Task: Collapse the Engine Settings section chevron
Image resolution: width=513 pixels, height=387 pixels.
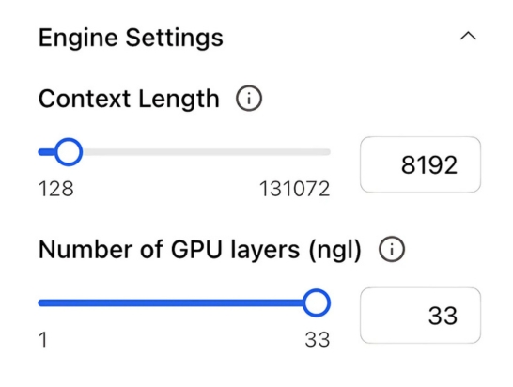Action: pos(468,36)
